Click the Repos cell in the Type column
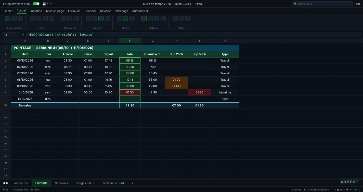Viewport: 363px width, 192px height. [225, 99]
